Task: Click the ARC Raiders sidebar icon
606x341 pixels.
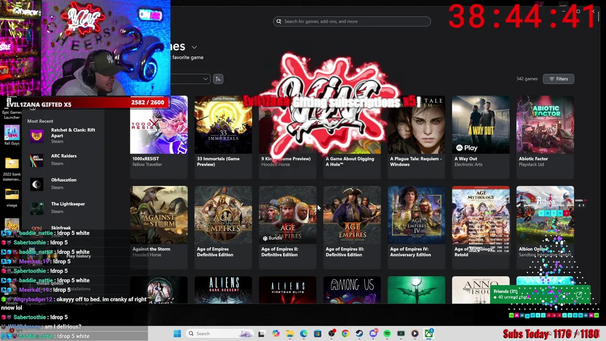Action: [x=36, y=160]
